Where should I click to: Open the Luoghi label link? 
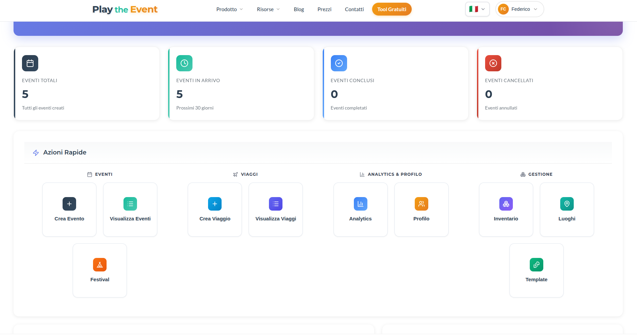coord(567,219)
